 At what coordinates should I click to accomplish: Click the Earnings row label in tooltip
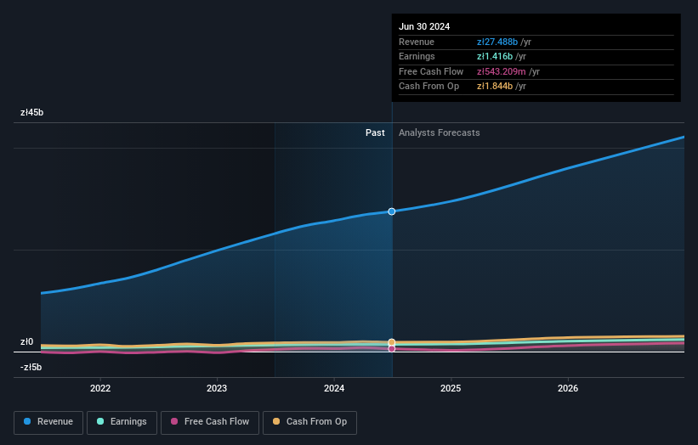click(x=417, y=56)
